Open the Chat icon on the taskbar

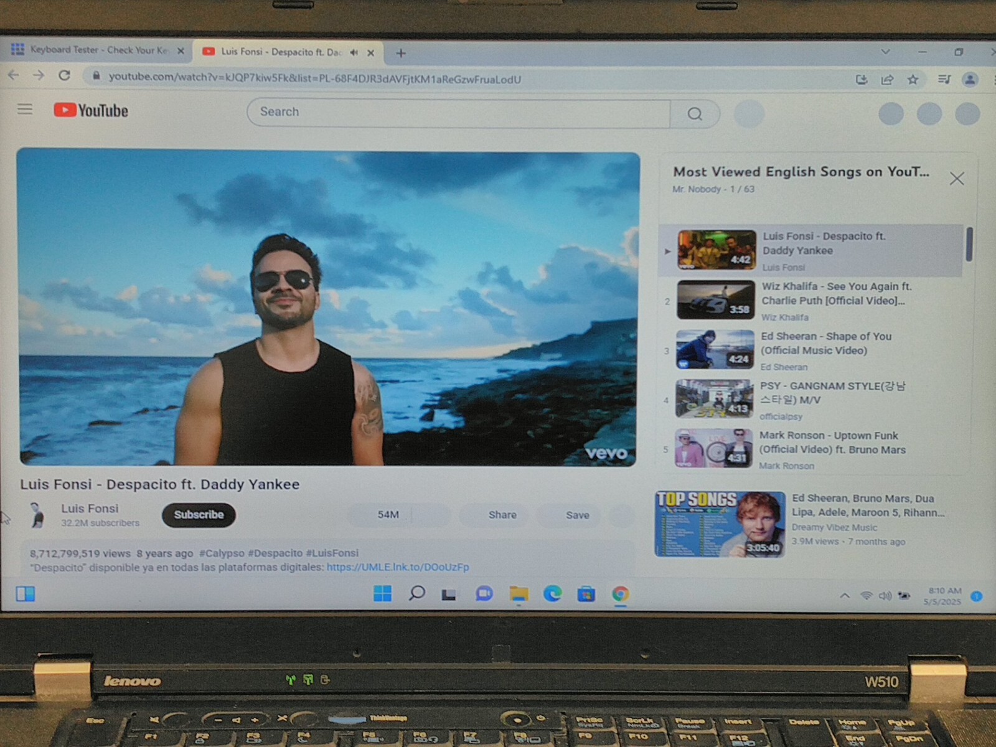coord(484,594)
